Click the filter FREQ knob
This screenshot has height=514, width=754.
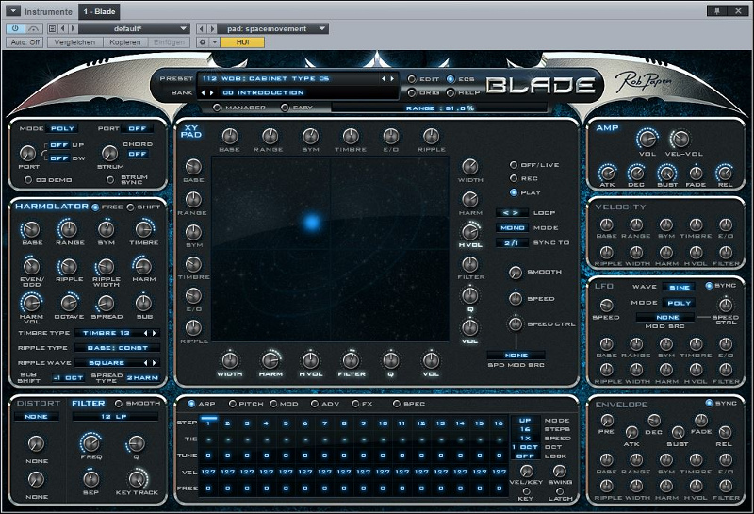90,442
